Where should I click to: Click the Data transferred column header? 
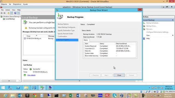[x=123, y=44]
